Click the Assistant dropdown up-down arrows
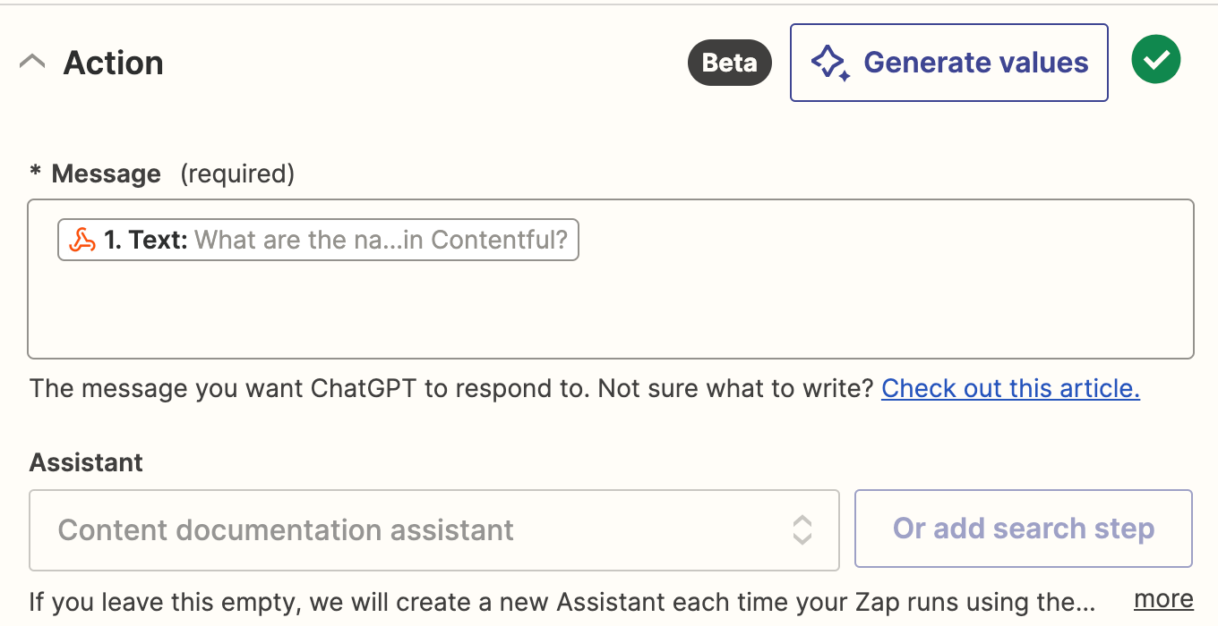 click(x=802, y=529)
